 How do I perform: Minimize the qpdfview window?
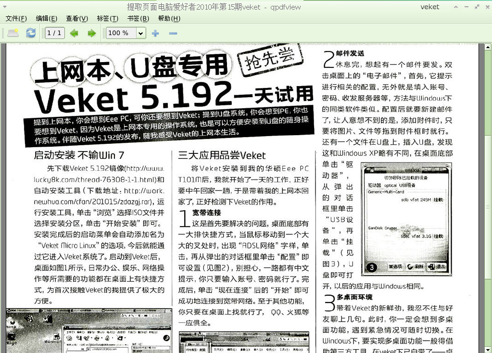(x=467, y=7)
